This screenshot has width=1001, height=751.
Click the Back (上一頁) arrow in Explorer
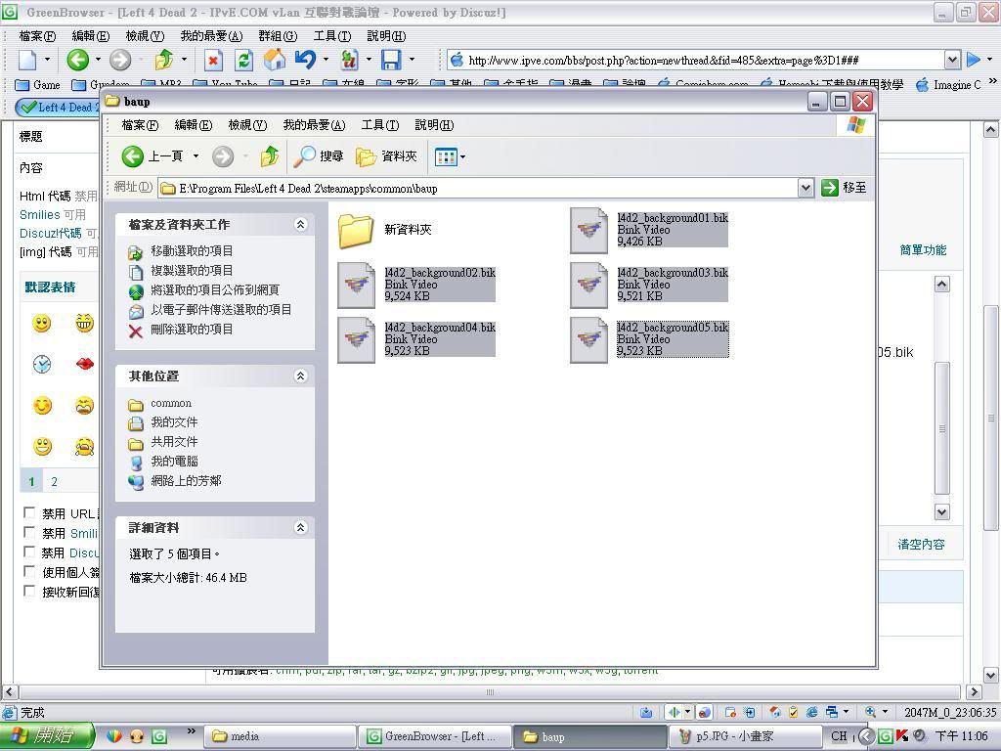click(133, 156)
